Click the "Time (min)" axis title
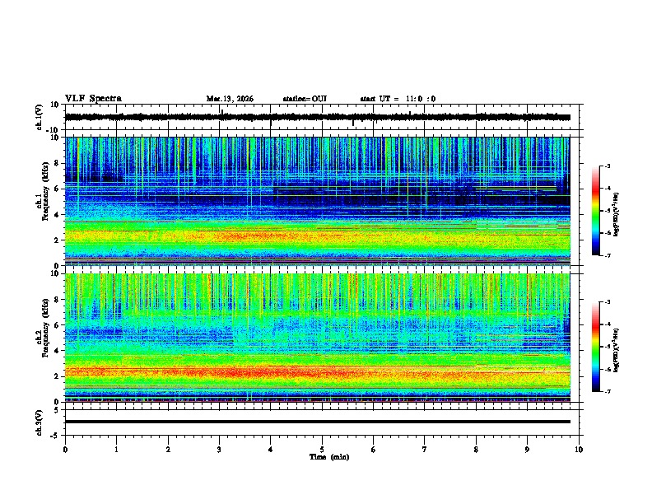Image resolution: width=652 pixels, height=504 pixels. [x=329, y=457]
